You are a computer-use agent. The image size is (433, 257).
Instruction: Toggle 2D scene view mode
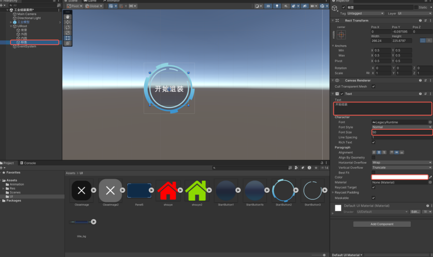pos(268,6)
